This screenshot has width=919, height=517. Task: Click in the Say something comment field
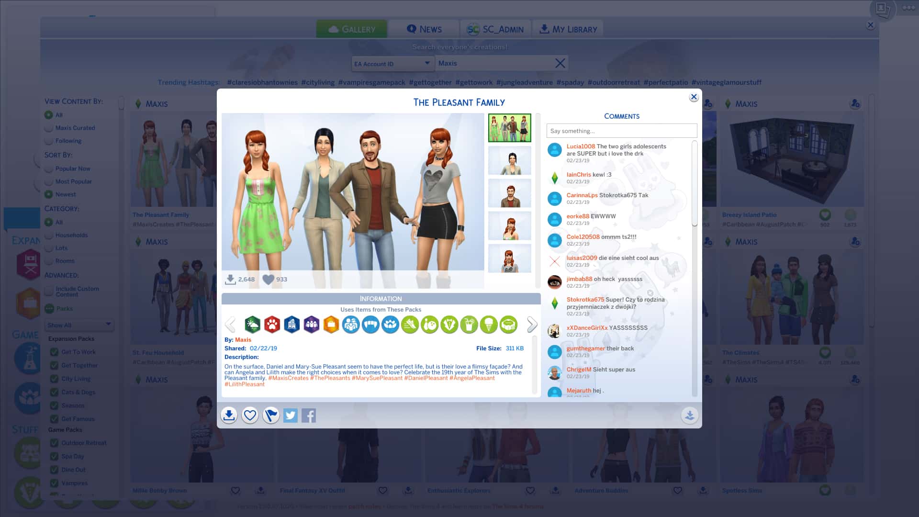tap(622, 131)
